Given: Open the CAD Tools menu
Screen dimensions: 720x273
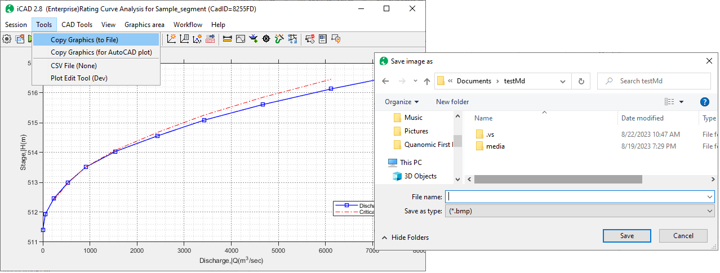Looking at the screenshot, I should 77,25.
